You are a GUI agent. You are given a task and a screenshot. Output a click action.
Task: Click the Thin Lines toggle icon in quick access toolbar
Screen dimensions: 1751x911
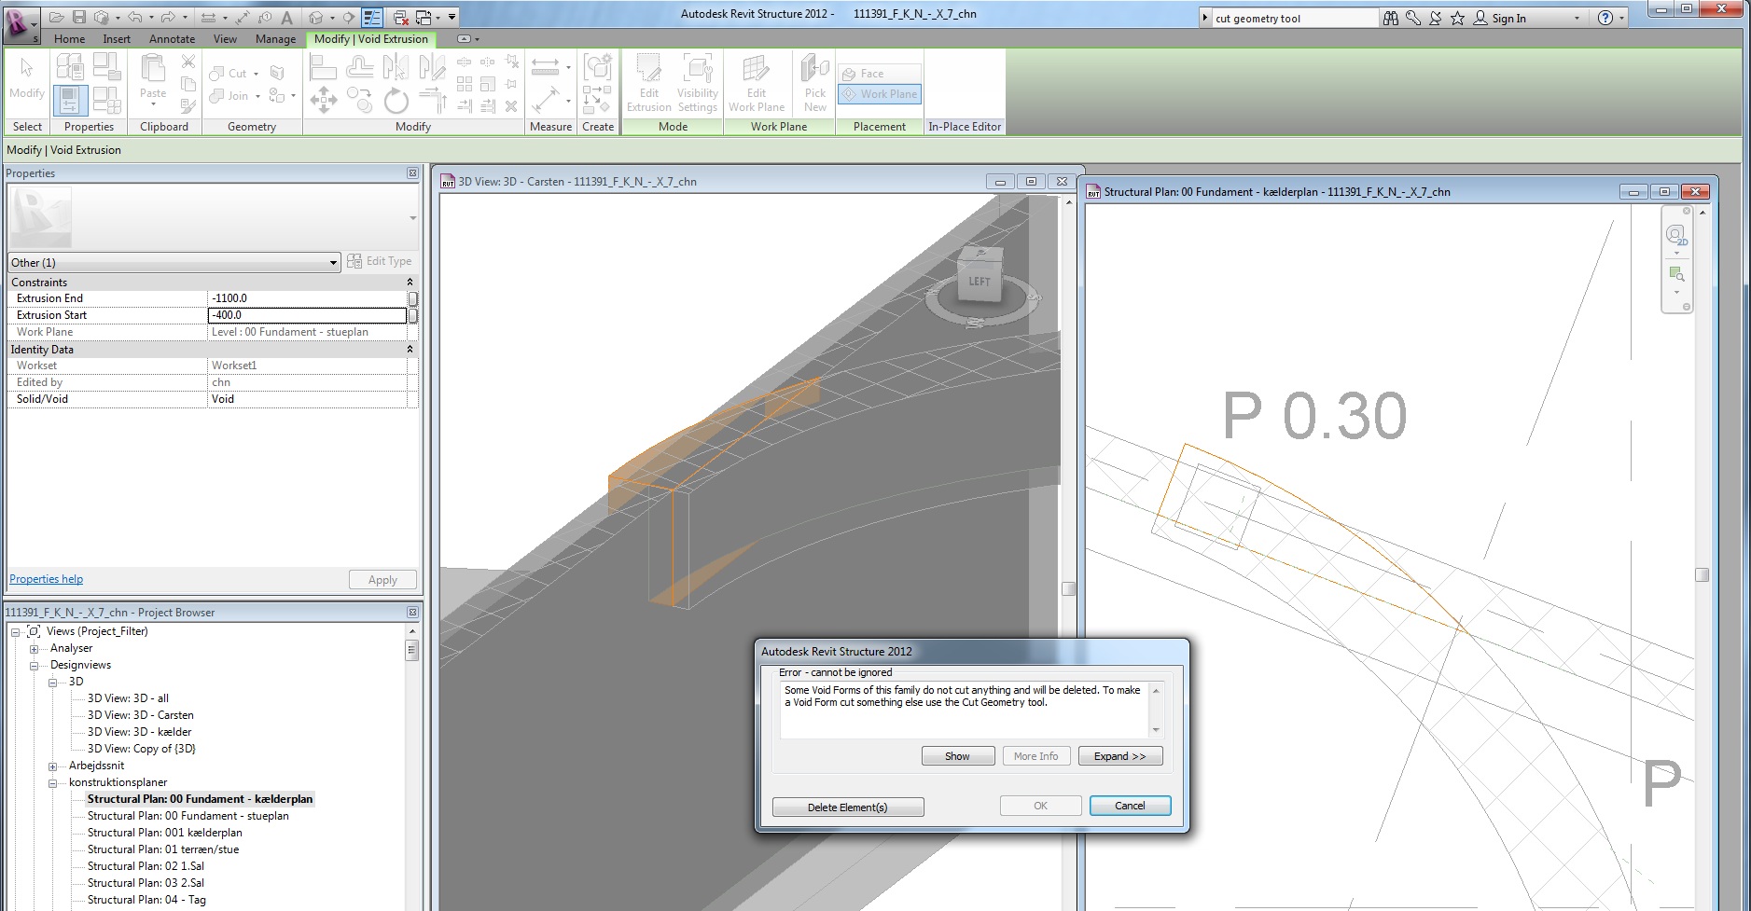(x=371, y=17)
